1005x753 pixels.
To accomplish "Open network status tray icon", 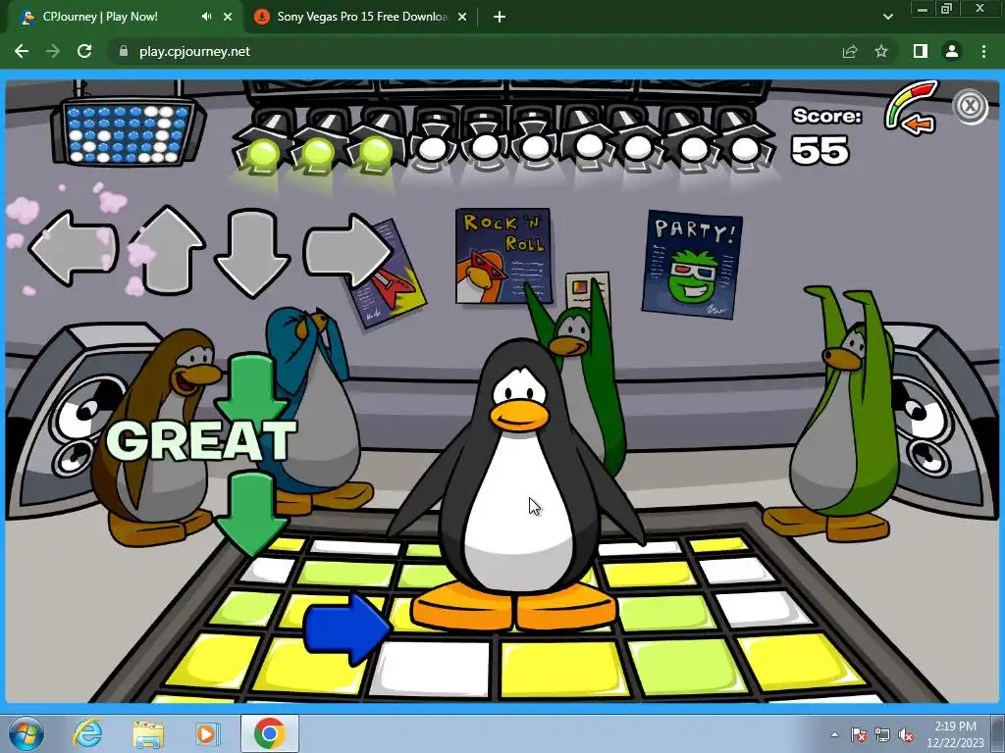I will click(x=882, y=735).
